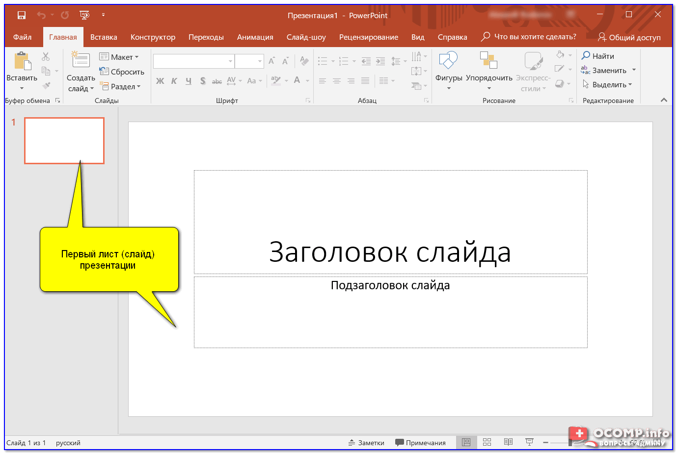Click the Find (Найти) magnifier button
The height and width of the screenshot is (454, 677).
[598, 56]
